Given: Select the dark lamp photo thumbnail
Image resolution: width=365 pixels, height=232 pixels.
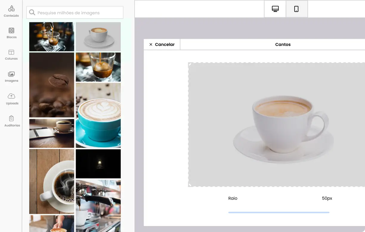Looking at the screenshot, I should click(x=98, y=163).
